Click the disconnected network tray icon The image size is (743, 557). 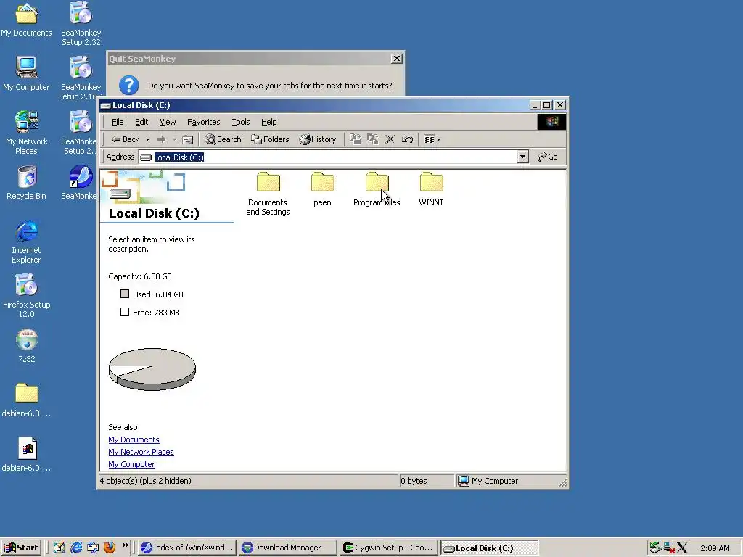668,548
